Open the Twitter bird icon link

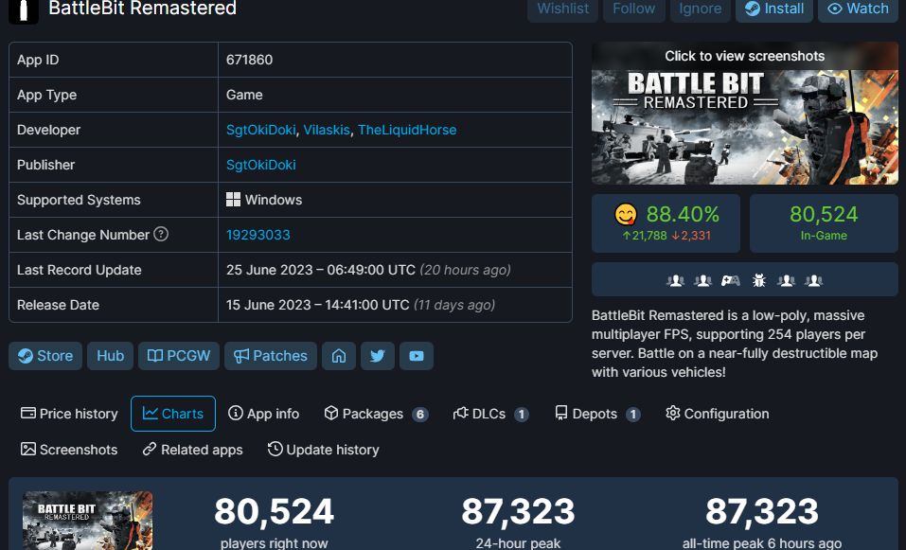[x=378, y=356]
